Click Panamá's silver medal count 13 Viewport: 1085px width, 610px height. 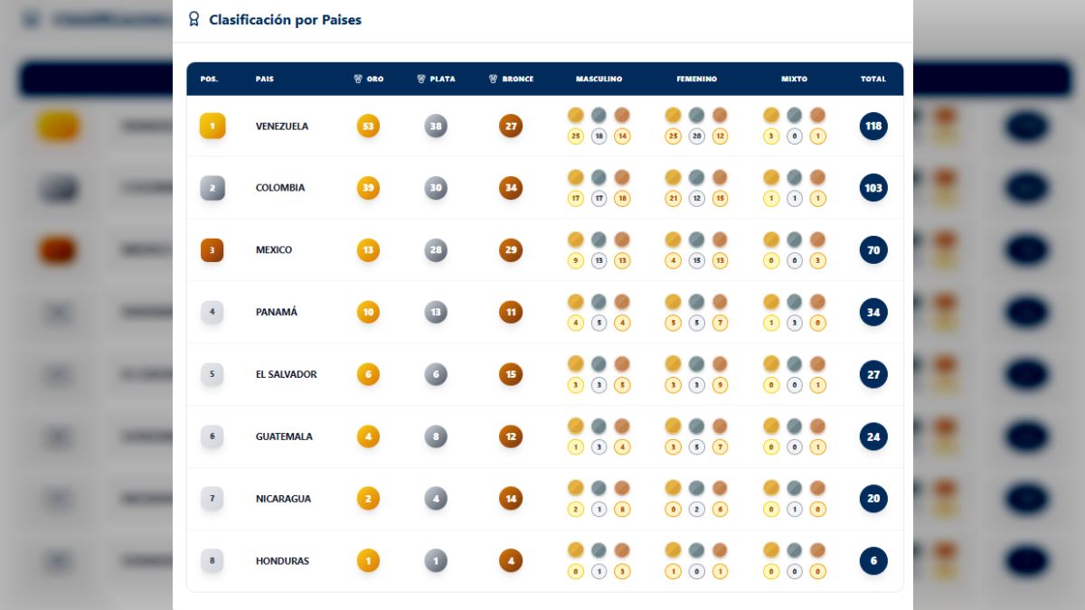[436, 313]
